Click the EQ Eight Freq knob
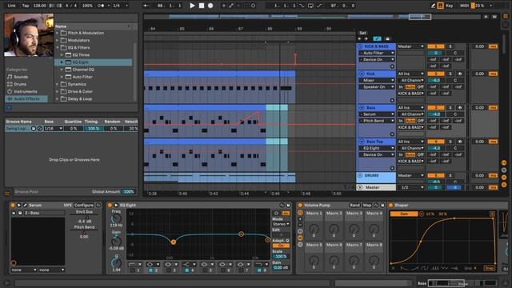Screen dimensions: 512x288 pos(116,218)
